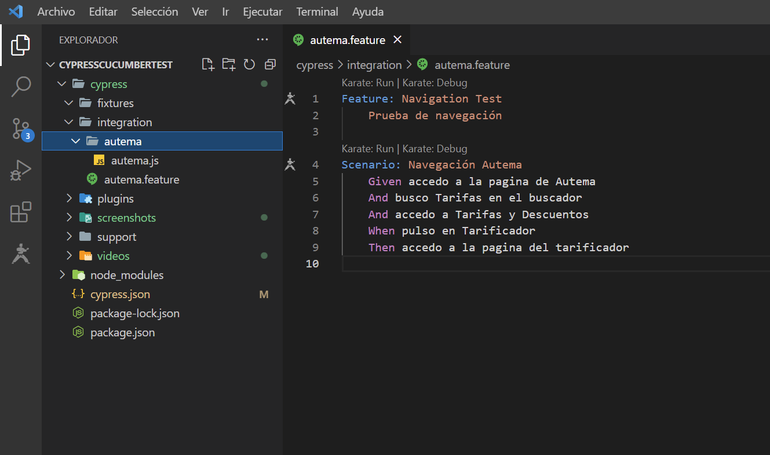
Task: Click line number 3 in the gutter
Action: click(315, 131)
